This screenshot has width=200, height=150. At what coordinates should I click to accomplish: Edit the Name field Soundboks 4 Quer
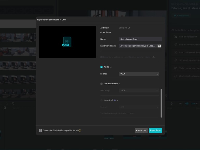[x=141, y=39]
